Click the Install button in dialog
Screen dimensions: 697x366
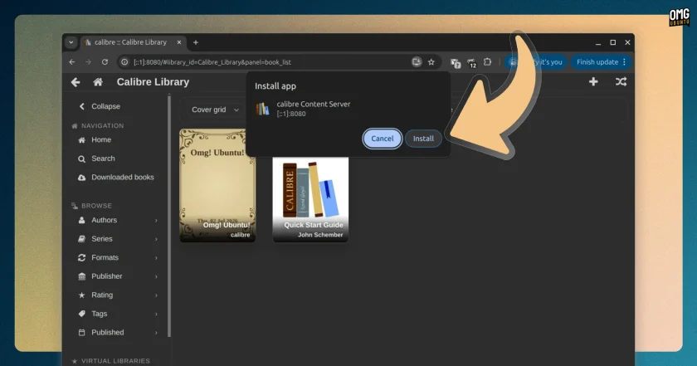pyautogui.click(x=423, y=139)
